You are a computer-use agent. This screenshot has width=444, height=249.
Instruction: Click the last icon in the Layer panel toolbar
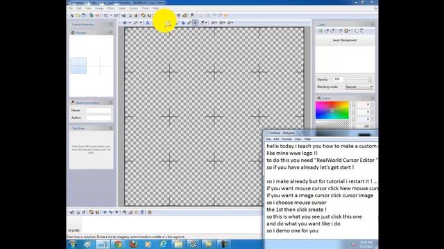(362, 30)
